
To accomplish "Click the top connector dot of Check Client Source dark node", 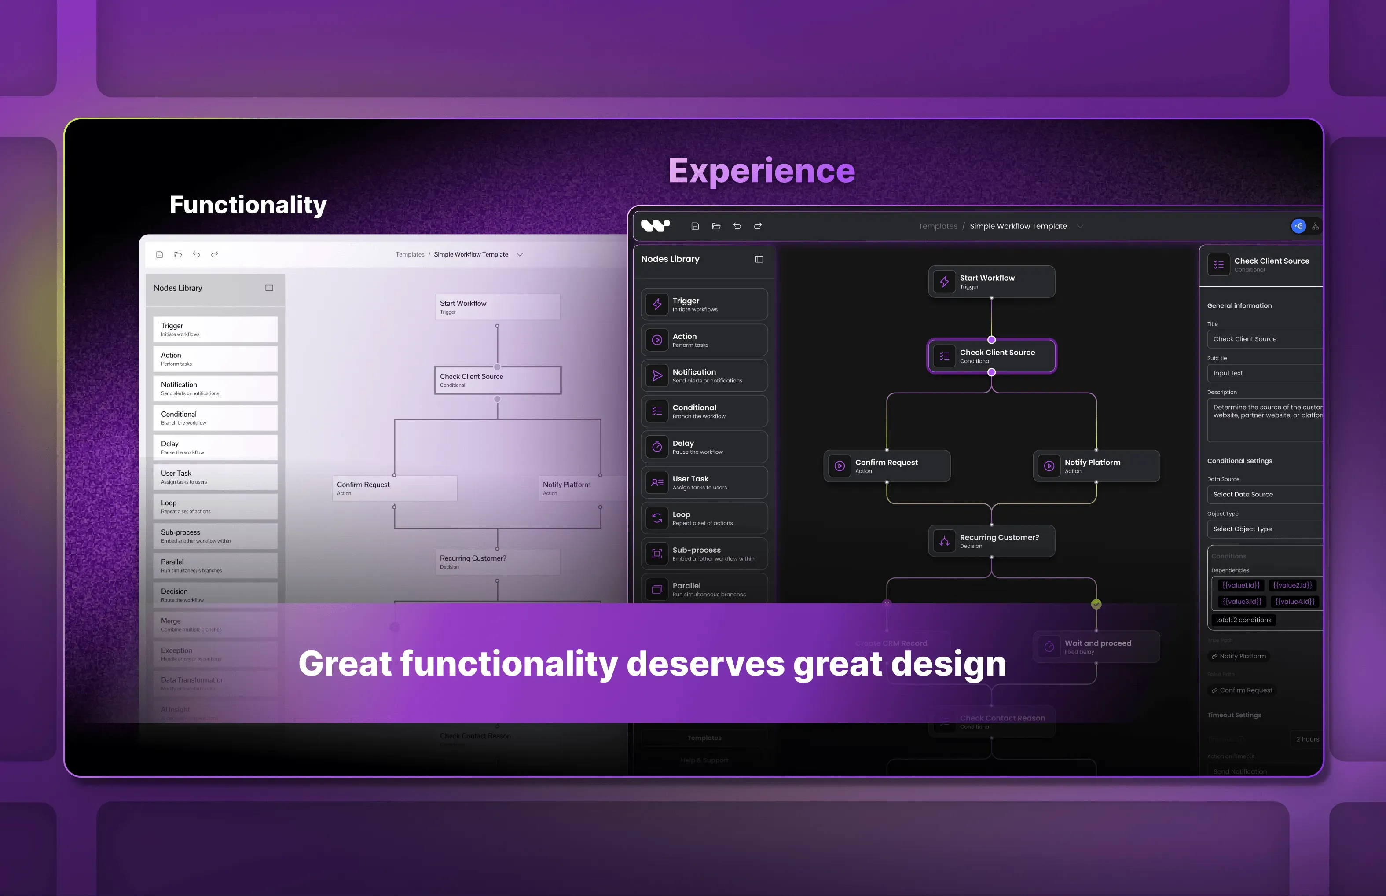I will [x=992, y=340].
